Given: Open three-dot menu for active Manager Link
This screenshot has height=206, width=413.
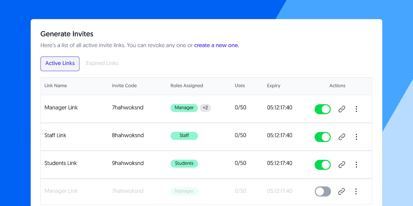Looking at the screenshot, I should [356, 109].
